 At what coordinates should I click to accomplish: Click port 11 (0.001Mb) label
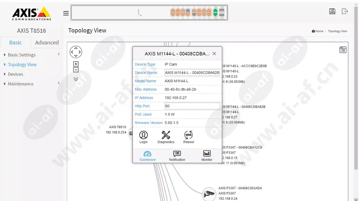click(x=232, y=163)
